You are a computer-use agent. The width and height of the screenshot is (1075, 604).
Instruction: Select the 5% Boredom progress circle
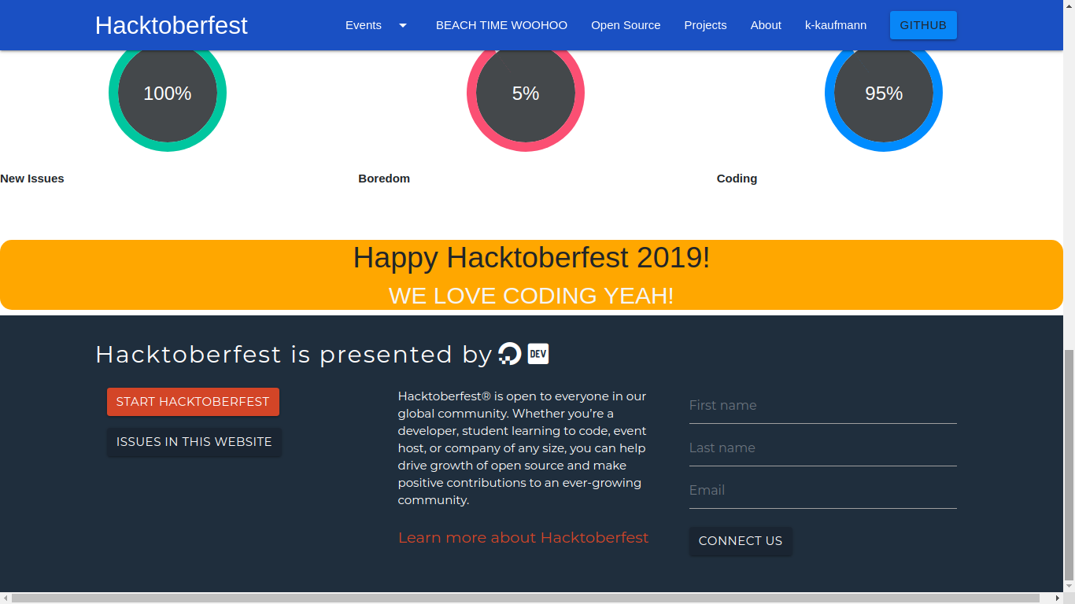[x=525, y=93]
